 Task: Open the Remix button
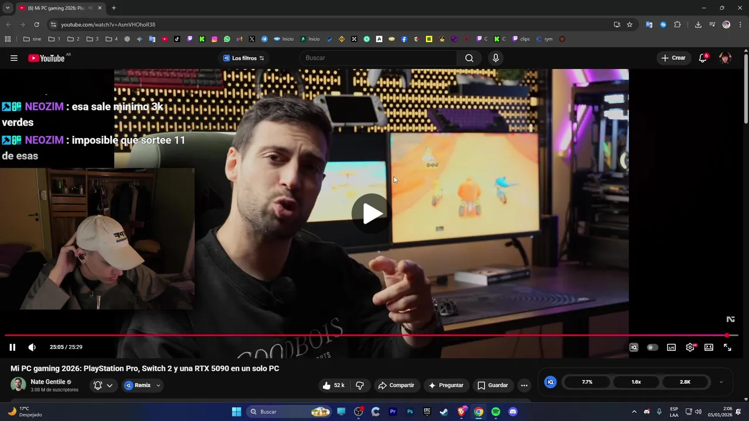point(138,385)
